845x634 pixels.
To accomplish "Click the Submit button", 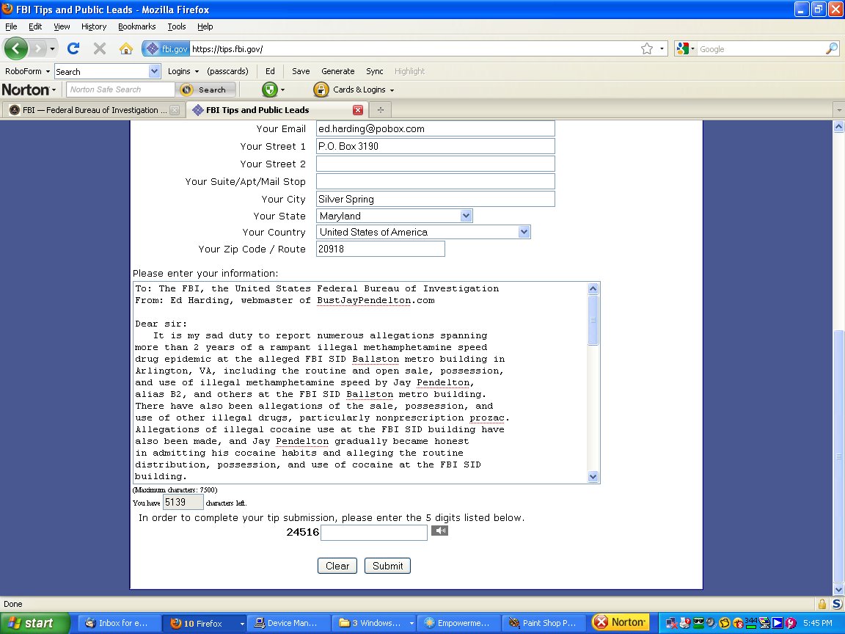I will tap(387, 566).
